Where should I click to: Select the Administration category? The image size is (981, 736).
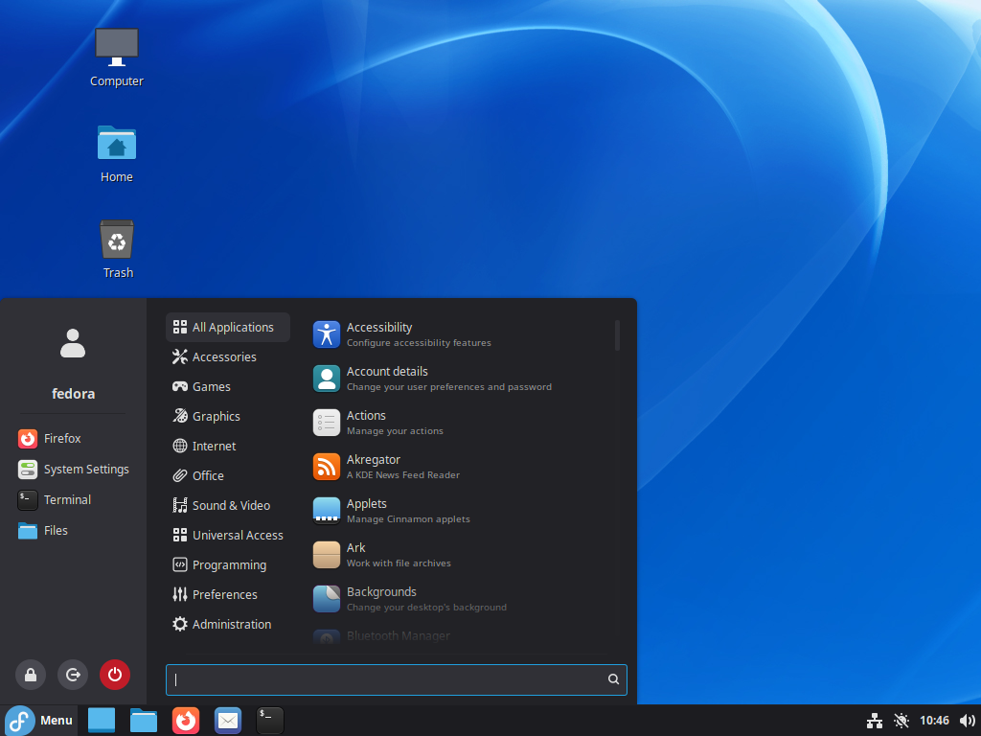coord(228,625)
